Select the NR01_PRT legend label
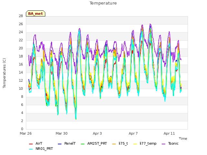 [x=44, y=149]
